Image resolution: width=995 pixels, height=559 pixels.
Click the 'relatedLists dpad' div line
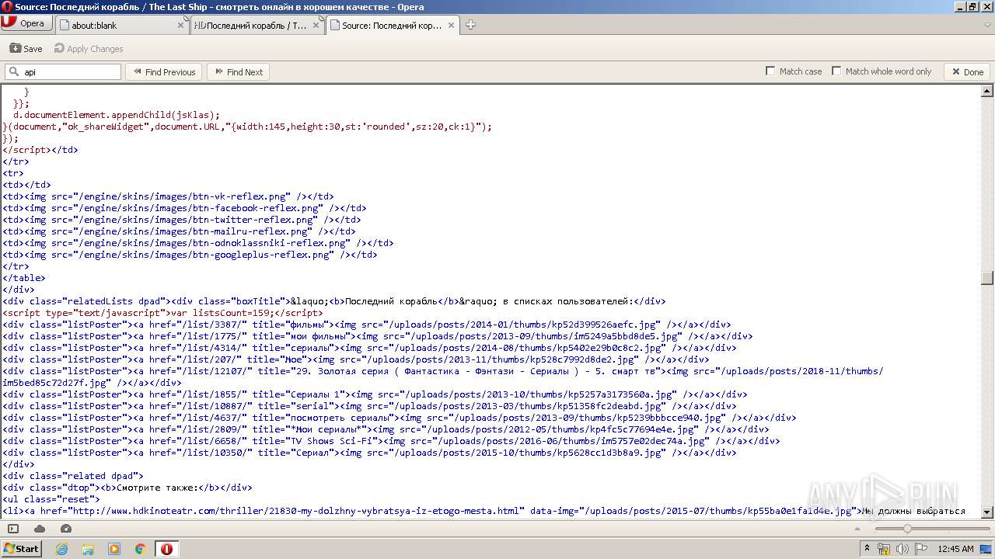point(334,301)
